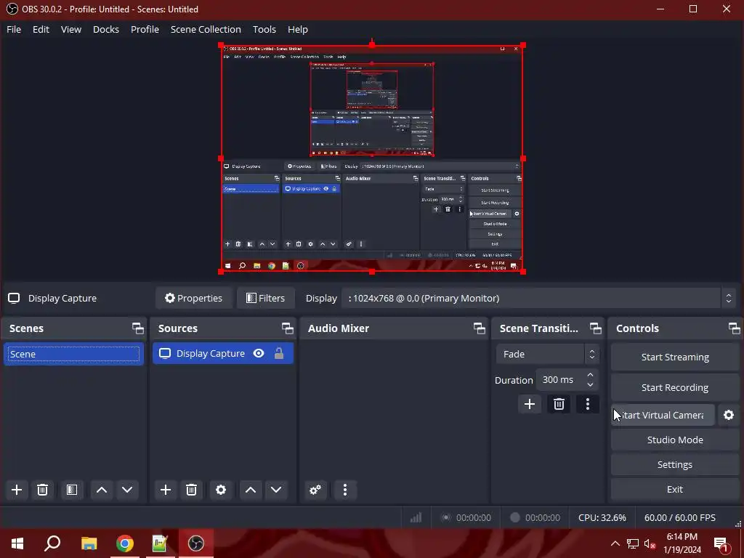Enable Studio Mode
Image resolution: width=744 pixels, height=558 pixels.
675,440
